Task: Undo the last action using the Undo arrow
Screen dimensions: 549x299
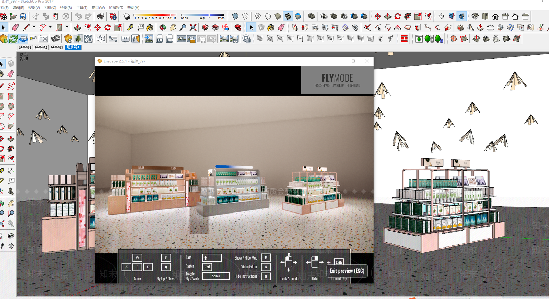Action: 79,16
